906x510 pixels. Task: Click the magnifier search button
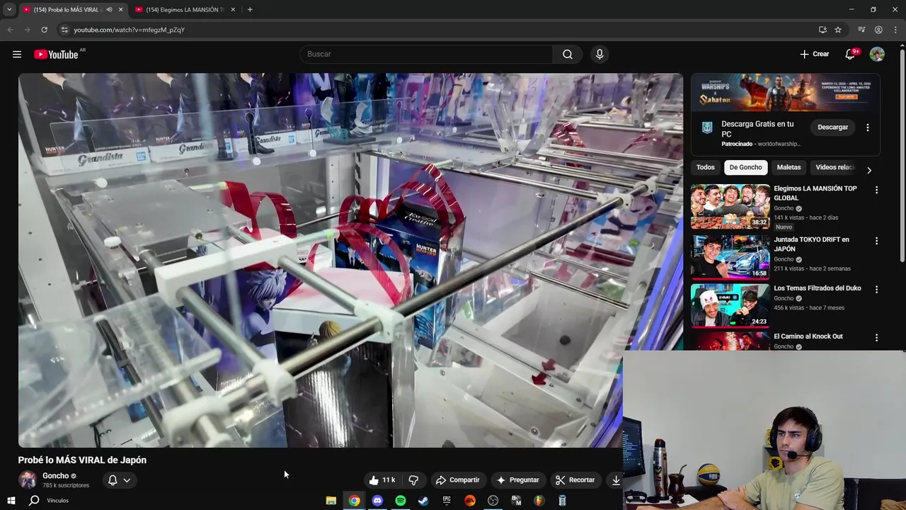(568, 55)
